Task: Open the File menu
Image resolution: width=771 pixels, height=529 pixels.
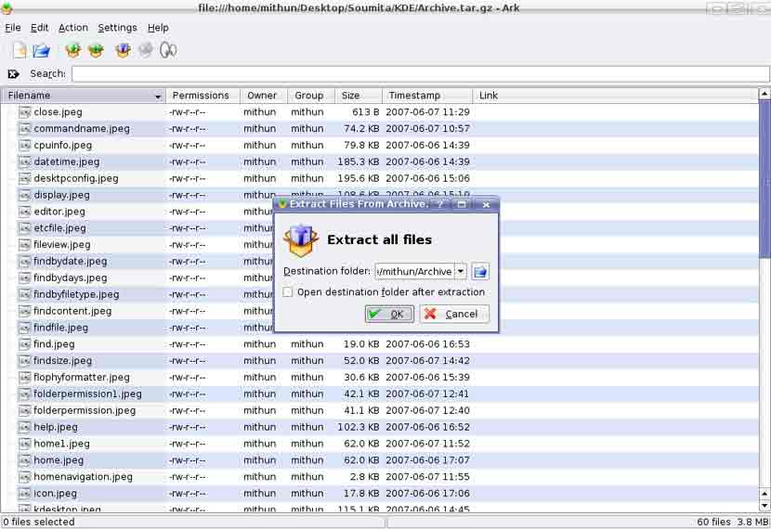Action: pos(13,28)
